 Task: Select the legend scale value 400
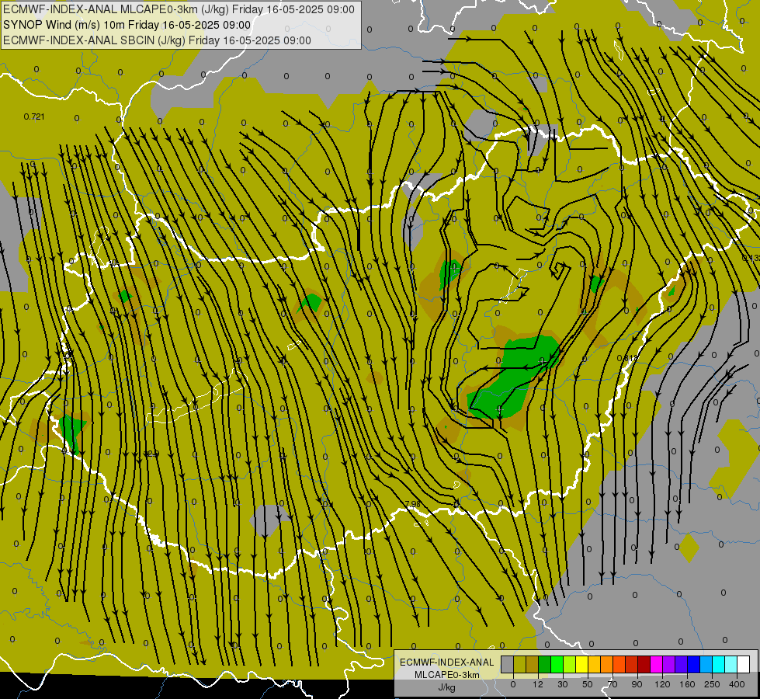pos(737,684)
